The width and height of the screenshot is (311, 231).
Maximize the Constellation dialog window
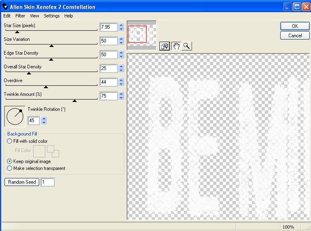click(297, 7)
